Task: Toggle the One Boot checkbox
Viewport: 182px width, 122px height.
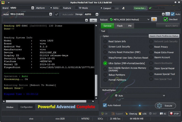Action: [166, 19]
